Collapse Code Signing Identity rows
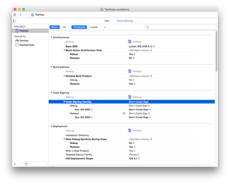The height and width of the screenshot is (184, 230). point(64,102)
